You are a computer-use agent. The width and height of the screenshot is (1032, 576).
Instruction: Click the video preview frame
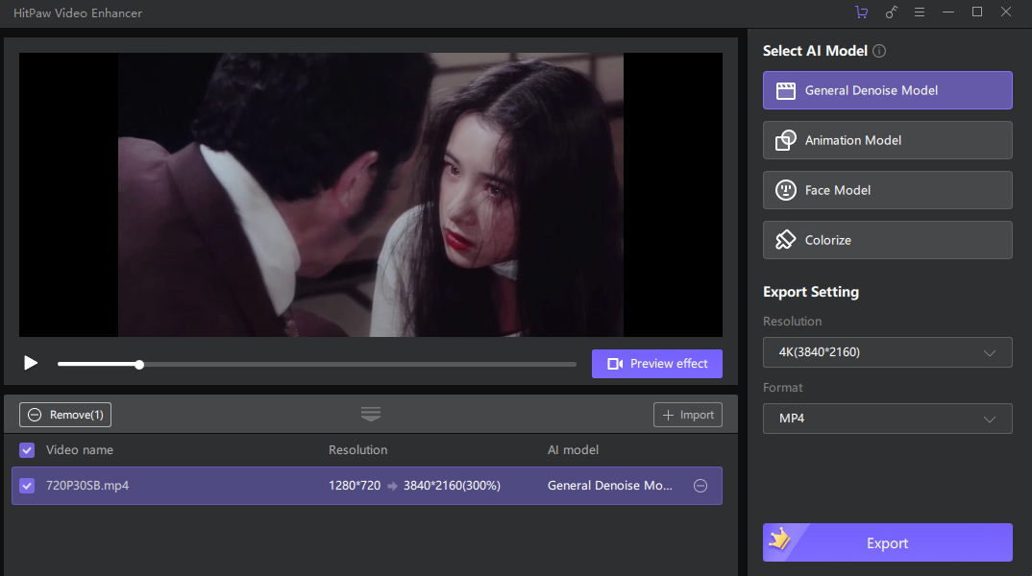[371, 195]
